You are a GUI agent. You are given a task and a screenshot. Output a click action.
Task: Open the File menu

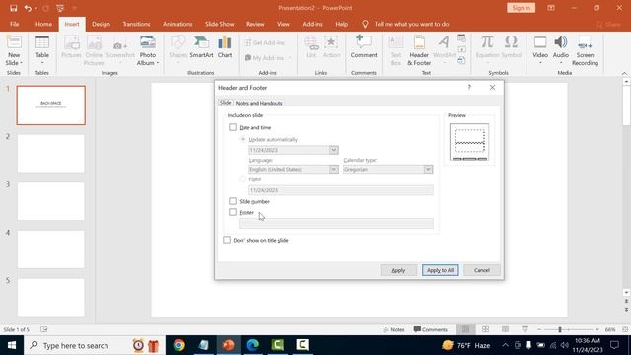[15, 24]
